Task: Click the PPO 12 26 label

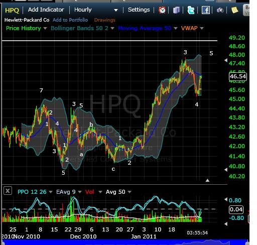Action: 32,192
